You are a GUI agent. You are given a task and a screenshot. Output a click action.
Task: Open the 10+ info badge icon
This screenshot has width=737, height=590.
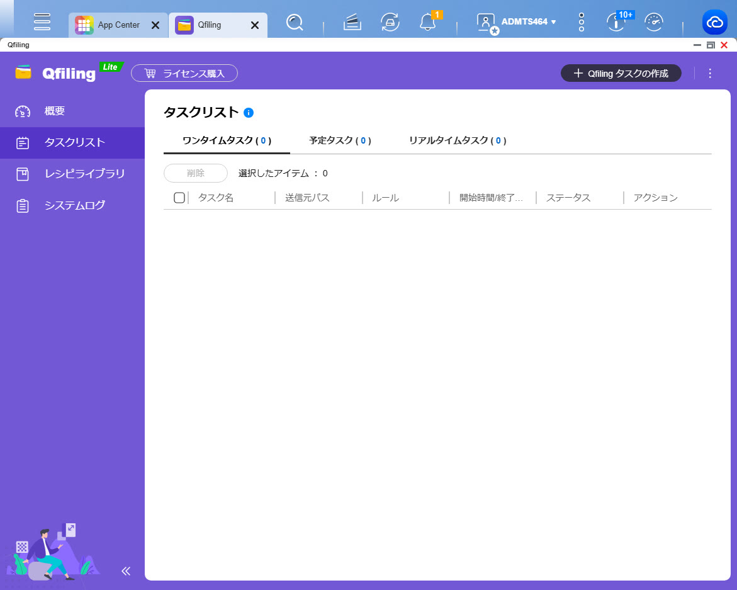pyautogui.click(x=616, y=23)
